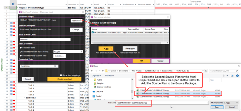Click the calendar constraint icon in row 6
This screenshot has height=111, width=241.
click(11, 23)
